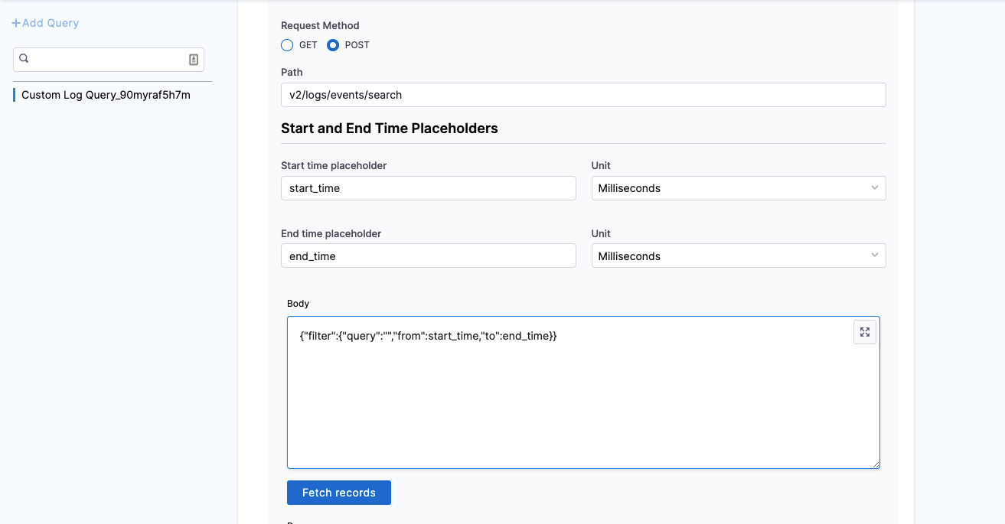Click the Add Query link

click(x=50, y=23)
